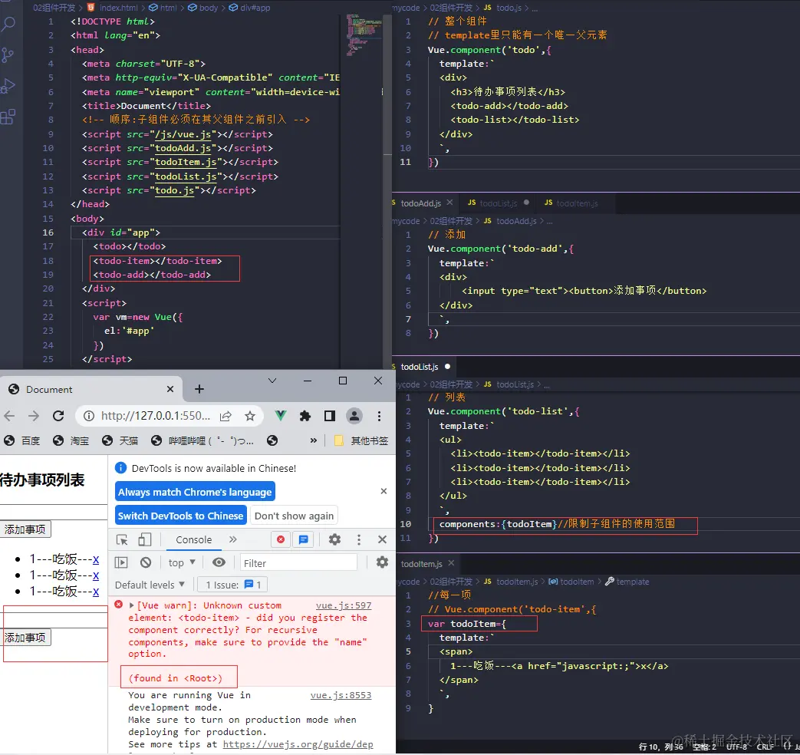Click into the console Filter field
The width and height of the screenshot is (800, 755).
(298, 562)
